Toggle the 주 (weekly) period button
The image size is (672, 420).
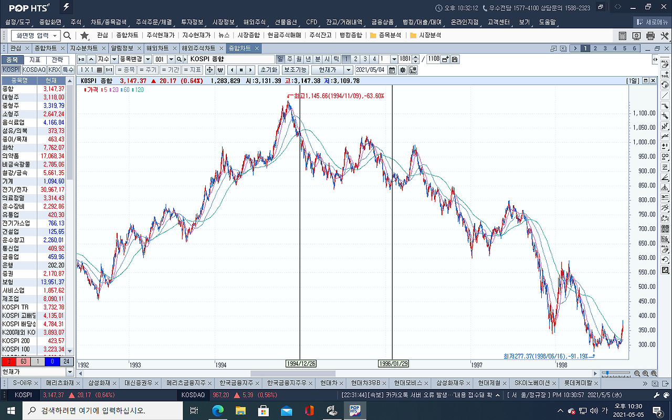290,59
